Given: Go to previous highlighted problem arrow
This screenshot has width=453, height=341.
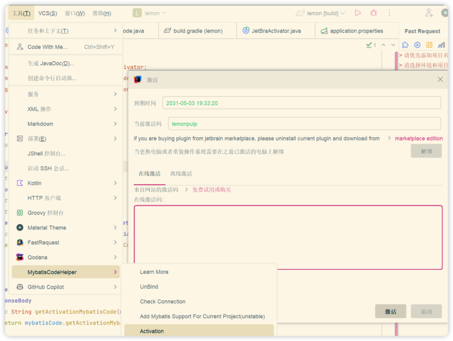Looking at the screenshot, I should tap(384, 45).
